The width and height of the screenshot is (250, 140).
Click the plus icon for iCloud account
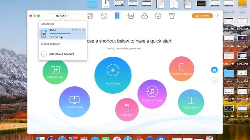pos(44,54)
